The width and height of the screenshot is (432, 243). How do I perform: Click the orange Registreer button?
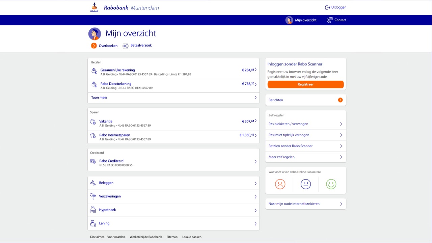[x=306, y=84]
